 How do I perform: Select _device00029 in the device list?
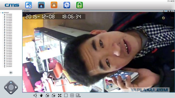9,53
